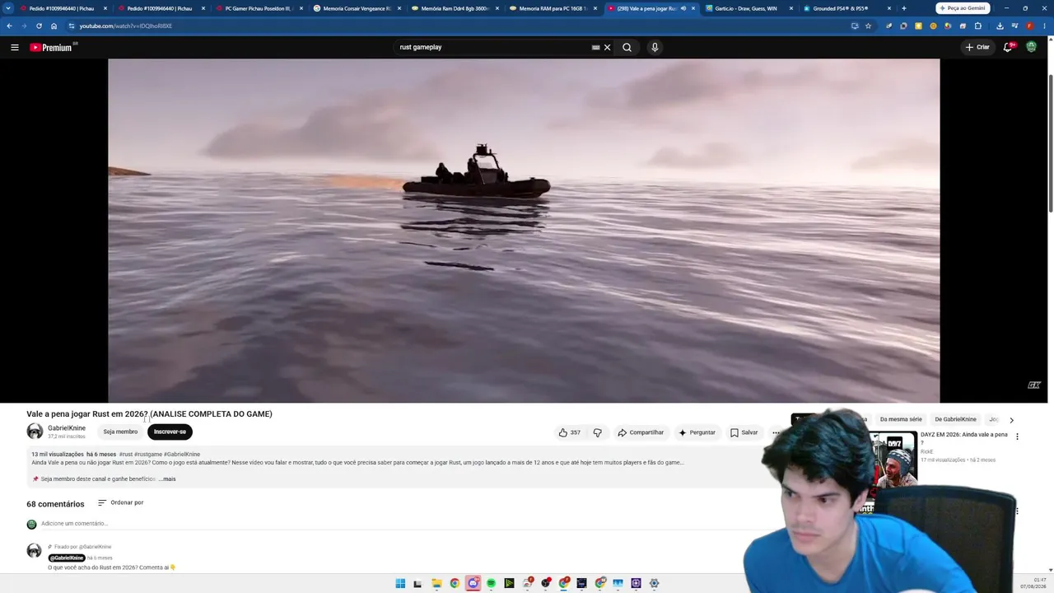Open more actions ellipsis under video
Image resolution: width=1054 pixels, height=593 pixels.
coord(776,432)
